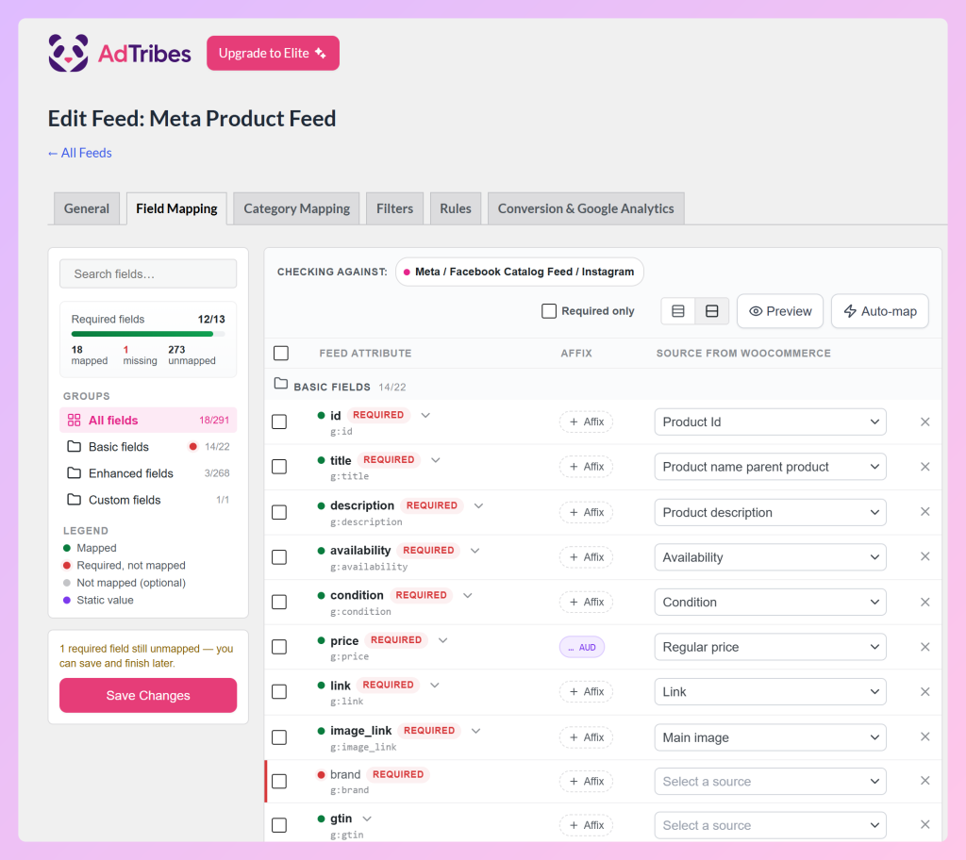Screen dimensions: 966x860
Task: Click the Meta / Facebook Catalog Feed chip
Action: (520, 272)
